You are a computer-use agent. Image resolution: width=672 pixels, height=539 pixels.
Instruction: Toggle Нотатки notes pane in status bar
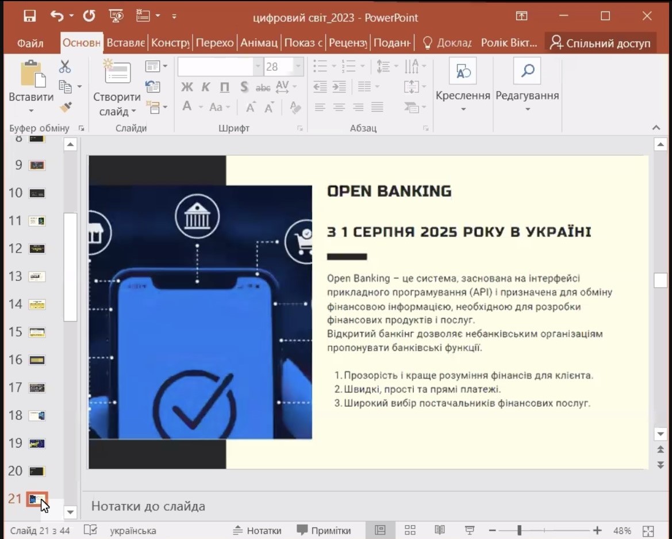click(257, 530)
